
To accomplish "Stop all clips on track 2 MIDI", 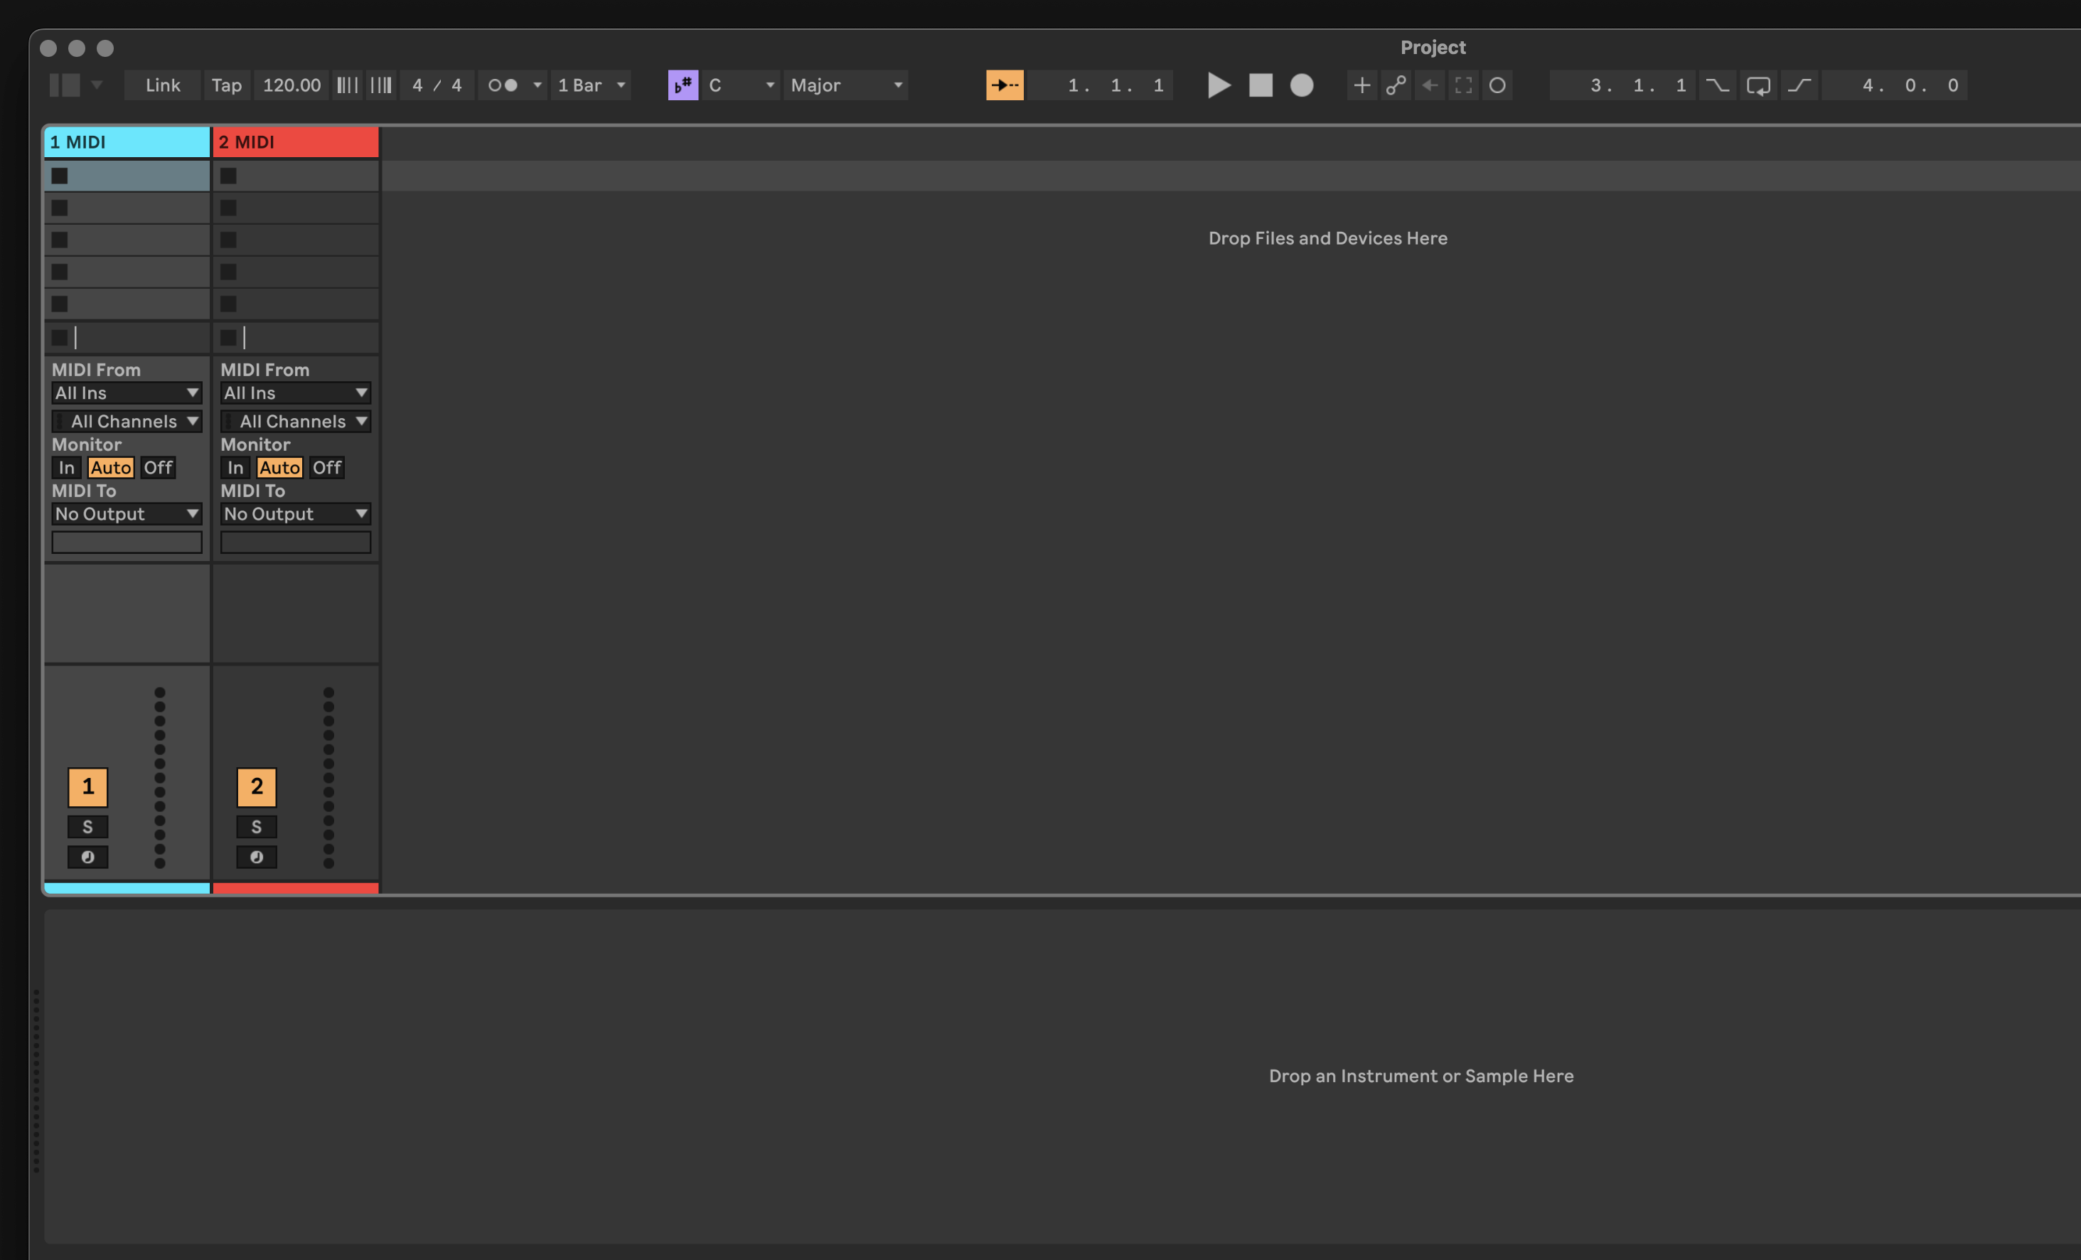I will 228,338.
